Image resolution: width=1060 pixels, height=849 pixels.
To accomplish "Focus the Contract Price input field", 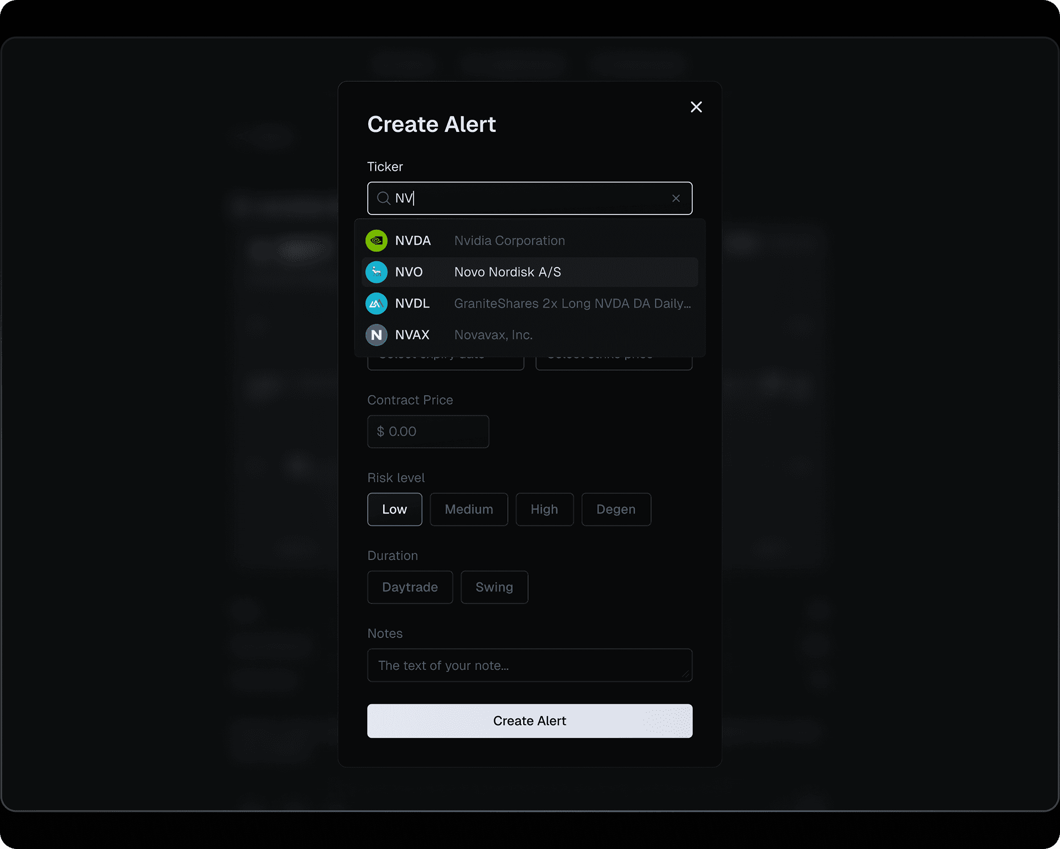I will point(428,431).
